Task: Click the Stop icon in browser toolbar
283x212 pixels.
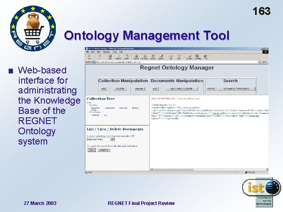Action: [110, 57]
